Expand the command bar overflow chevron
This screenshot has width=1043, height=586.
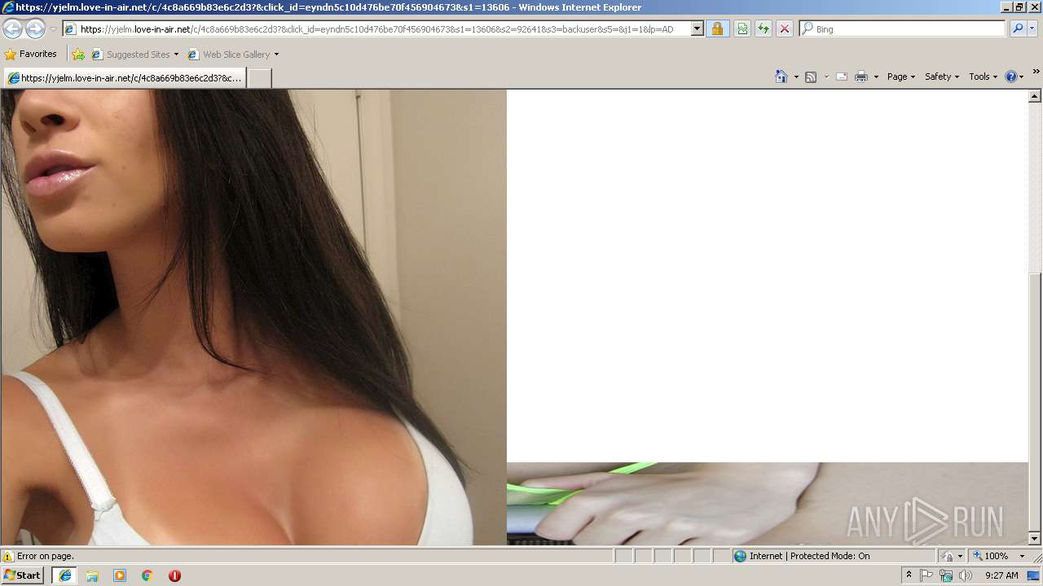point(1036,72)
